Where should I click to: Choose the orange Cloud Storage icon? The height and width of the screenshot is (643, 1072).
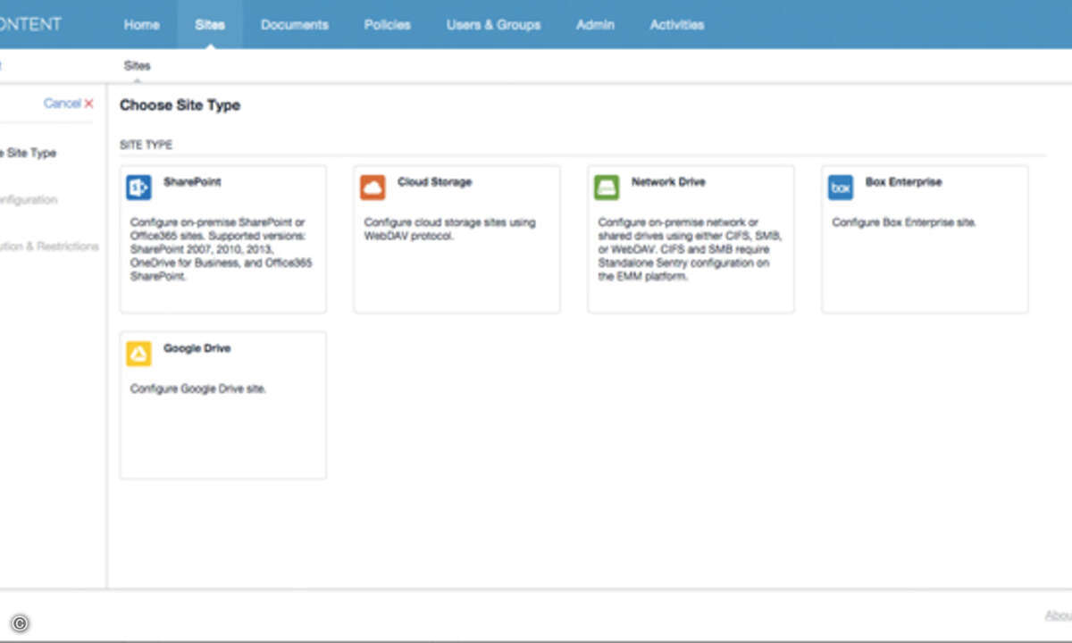(x=373, y=188)
